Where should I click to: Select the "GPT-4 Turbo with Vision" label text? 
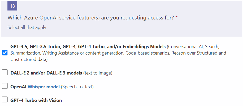(36, 100)
